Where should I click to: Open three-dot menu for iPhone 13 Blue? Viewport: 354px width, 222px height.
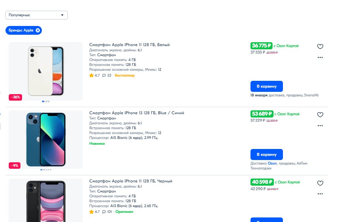[x=320, y=126]
